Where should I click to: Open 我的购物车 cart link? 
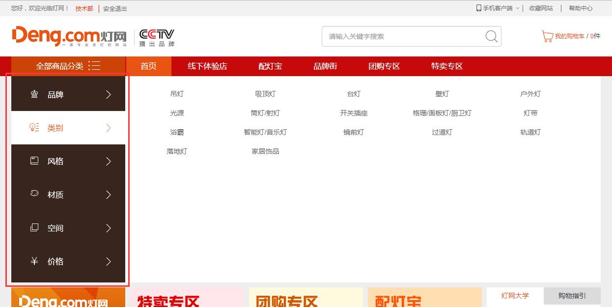point(570,36)
